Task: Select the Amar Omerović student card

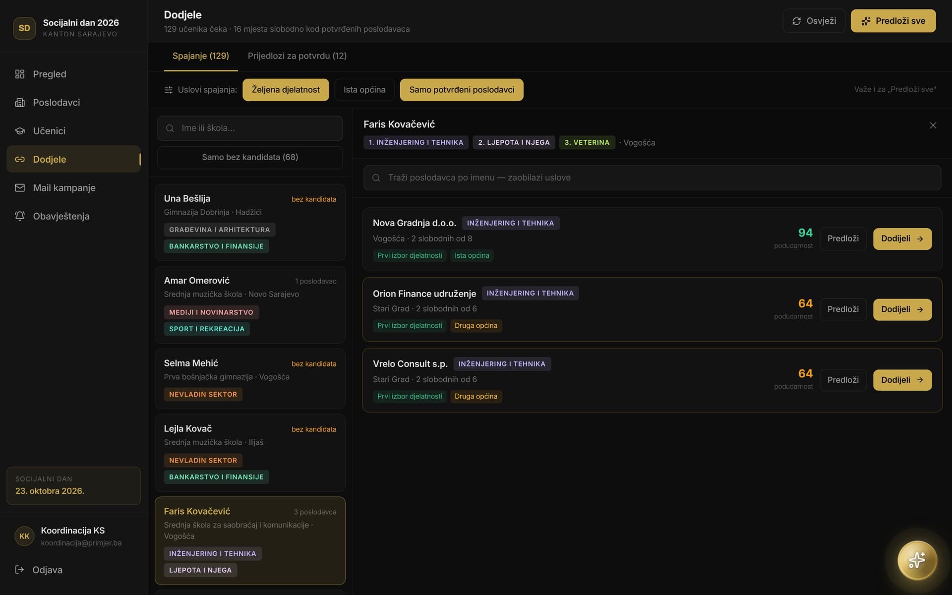Action: (250, 305)
